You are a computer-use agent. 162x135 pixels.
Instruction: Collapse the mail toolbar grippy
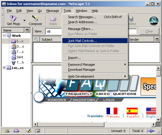click(x=3, y=21)
